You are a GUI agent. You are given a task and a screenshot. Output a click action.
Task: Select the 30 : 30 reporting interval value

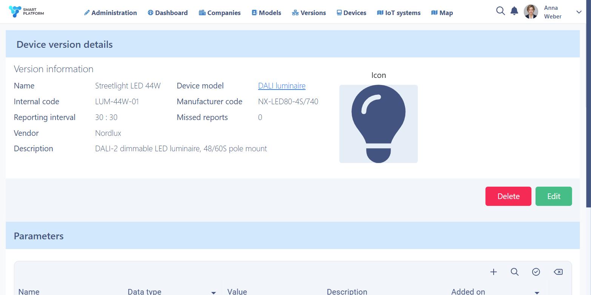(106, 117)
